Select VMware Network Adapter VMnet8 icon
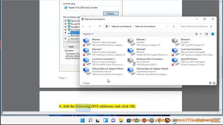Viewport: 223px width, 125px height. tap(131, 72)
